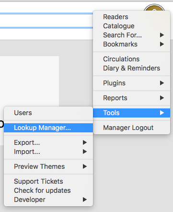Image resolution: width=173 pixels, height=212 pixels.
Task: Choose Manager Logout
Action: click(x=131, y=128)
